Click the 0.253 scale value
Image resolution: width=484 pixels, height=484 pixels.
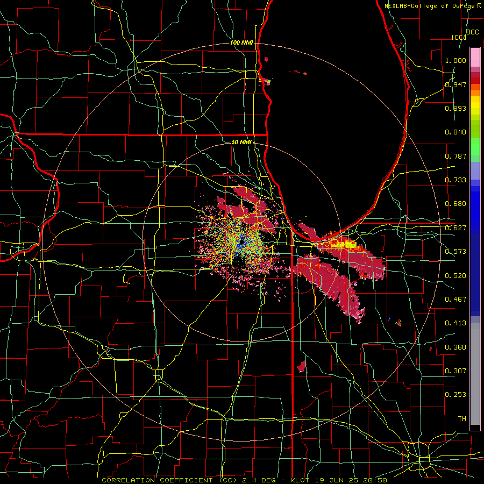click(455, 395)
